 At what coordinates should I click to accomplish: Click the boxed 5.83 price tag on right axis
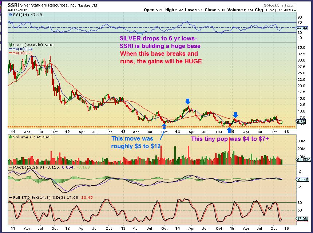(301, 122)
